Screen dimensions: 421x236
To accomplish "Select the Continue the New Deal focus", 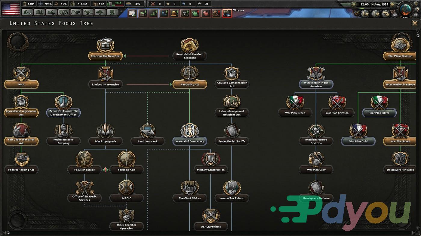I will 105,49.
